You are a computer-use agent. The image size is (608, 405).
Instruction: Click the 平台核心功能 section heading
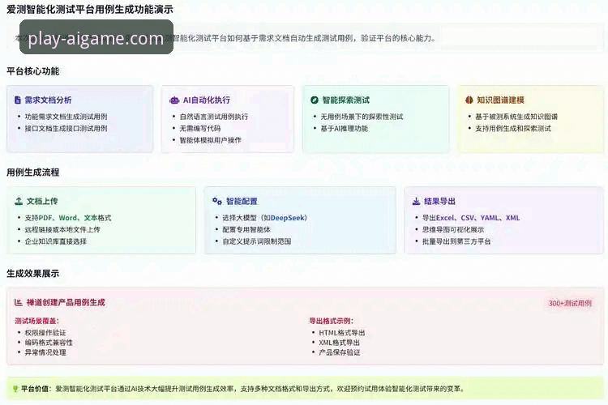pos(33,71)
